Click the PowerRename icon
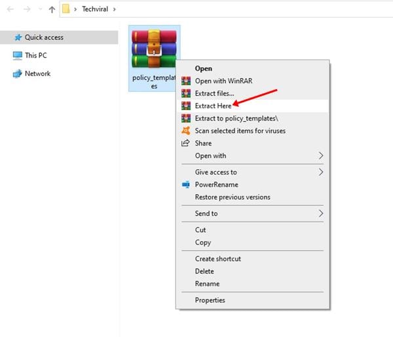 [x=186, y=184]
